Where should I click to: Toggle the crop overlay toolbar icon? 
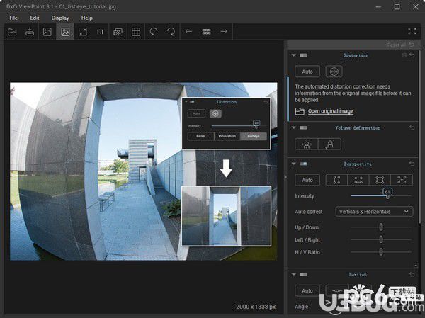(x=118, y=32)
